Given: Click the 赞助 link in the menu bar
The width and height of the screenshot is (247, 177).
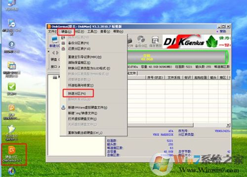Looking at the screenshot, I should pyautogui.click(x=223, y=31).
